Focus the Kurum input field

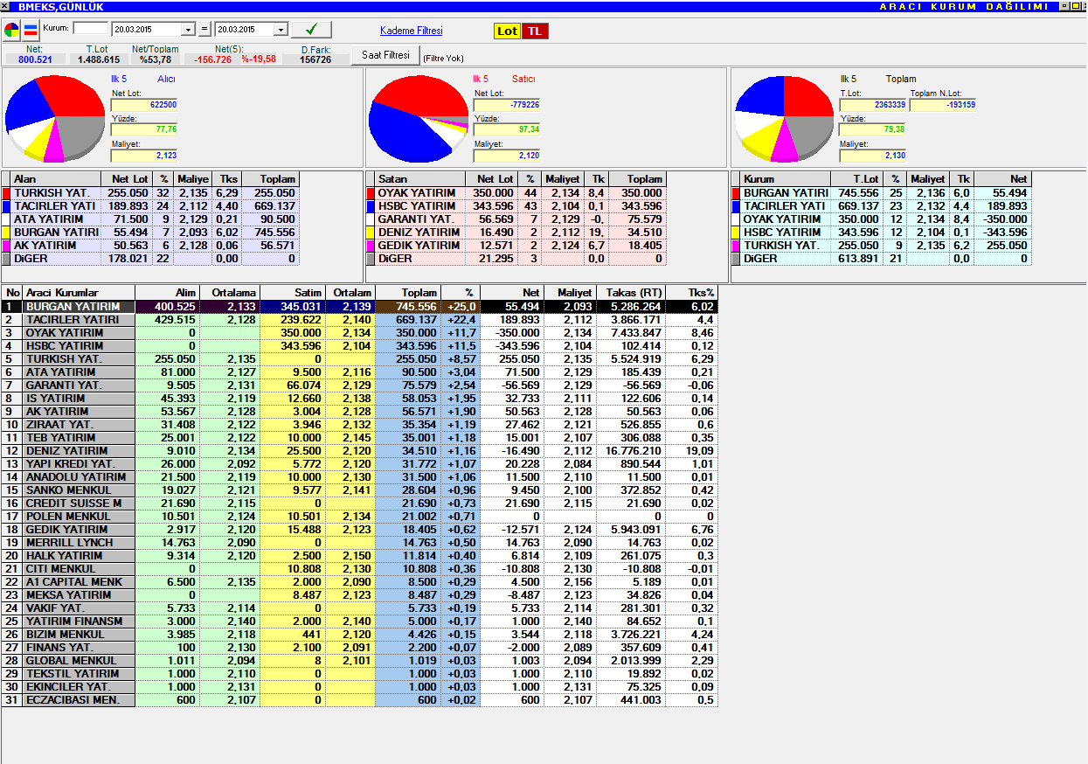coord(91,29)
